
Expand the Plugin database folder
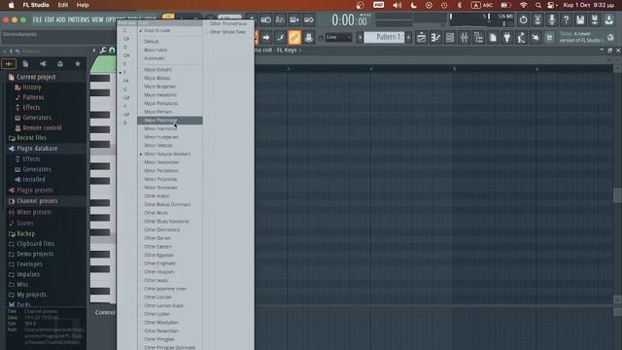[x=37, y=149]
